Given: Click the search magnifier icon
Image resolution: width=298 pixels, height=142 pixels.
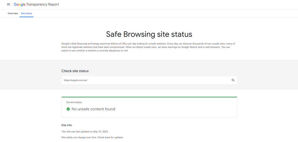Looking at the screenshot, I should pyautogui.click(x=233, y=80).
